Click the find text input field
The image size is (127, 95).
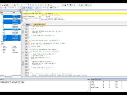click(56, 5)
